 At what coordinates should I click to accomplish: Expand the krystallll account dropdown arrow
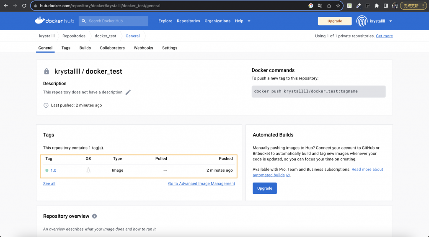pyautogui.click(x=390, y=21)
